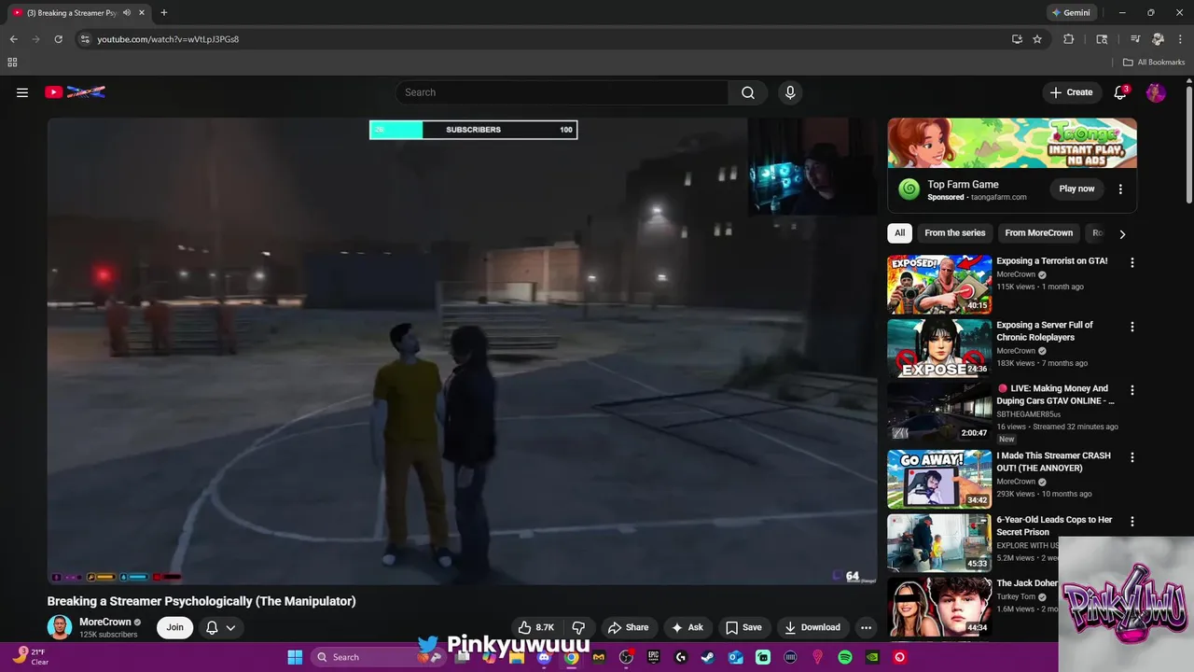Click into the YouTube search field
Image resolution: width=1194 pixels, height=672 pixels.
coord(562,92)
